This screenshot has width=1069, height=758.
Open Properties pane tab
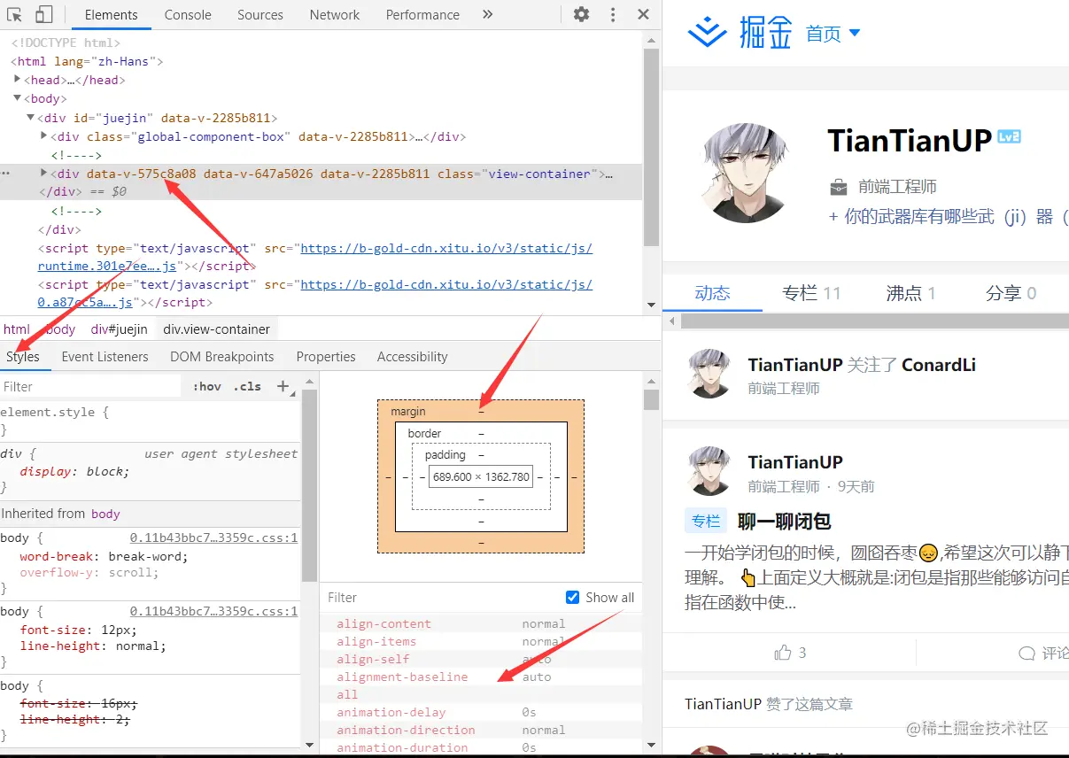326,357
